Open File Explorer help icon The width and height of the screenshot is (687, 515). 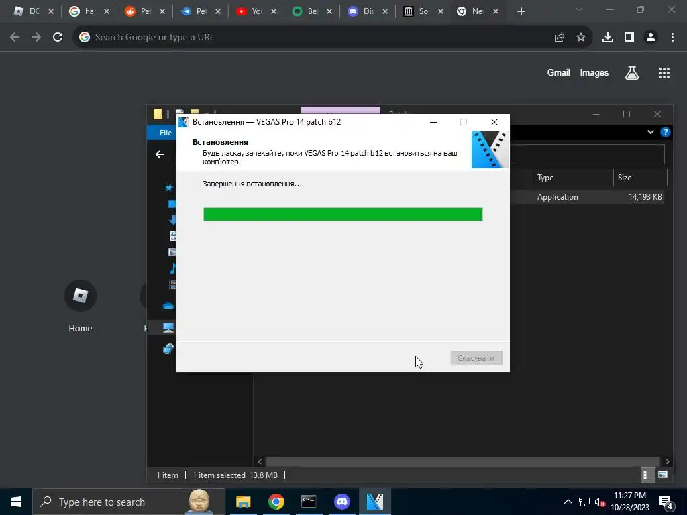click(x=665, y=132)
